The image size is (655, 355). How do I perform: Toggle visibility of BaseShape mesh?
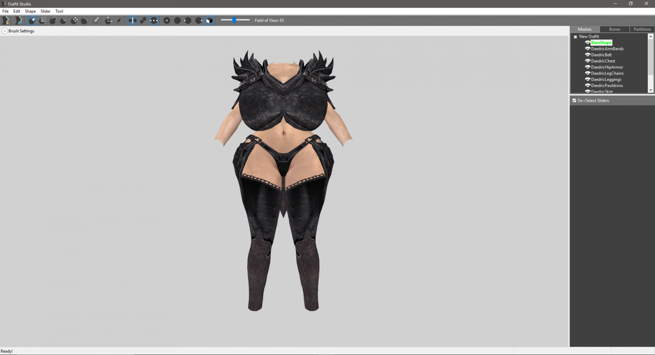(x=587, y=43)
